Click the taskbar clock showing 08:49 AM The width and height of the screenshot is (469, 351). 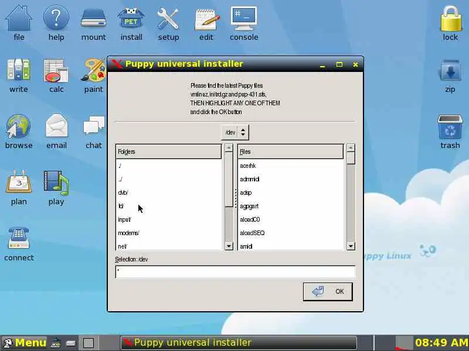click(x=441, y=342)
